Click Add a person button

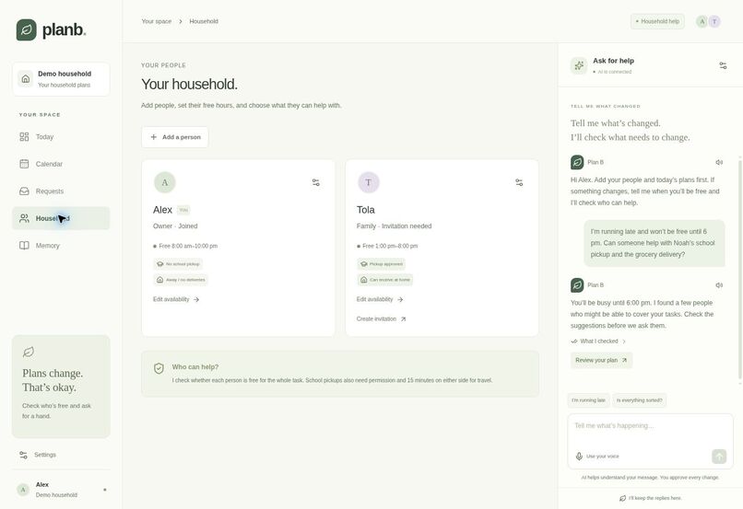click(175, 137)
